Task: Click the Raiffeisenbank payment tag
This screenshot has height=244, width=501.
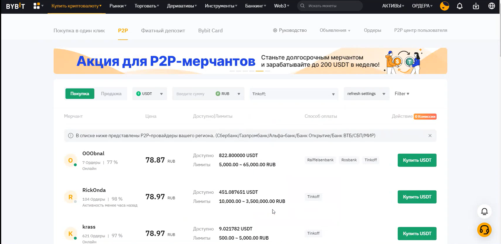Action: [x=320, y=160]
